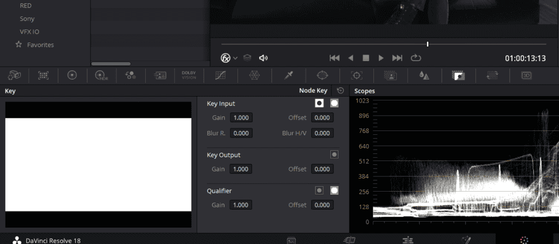Open the 3D stereoscopic palette
The height and width of the screenshot is (244, 559).
point(527,75)
